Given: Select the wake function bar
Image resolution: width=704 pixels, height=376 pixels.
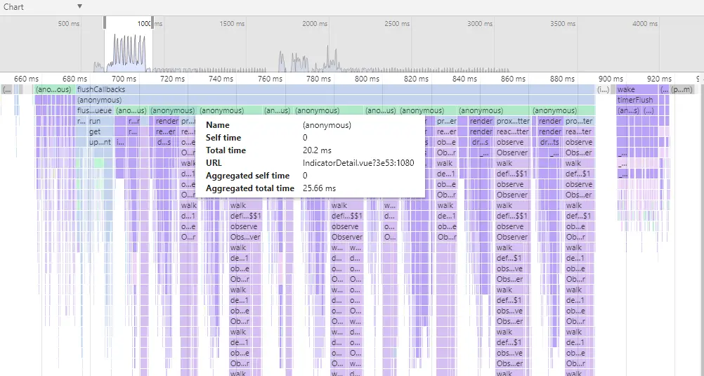Looking at the screenshot, I should [x=637, y=89].
